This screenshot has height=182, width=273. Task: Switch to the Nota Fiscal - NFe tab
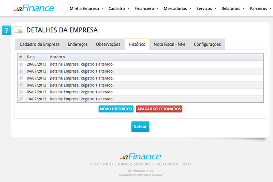tap(169, 45)
